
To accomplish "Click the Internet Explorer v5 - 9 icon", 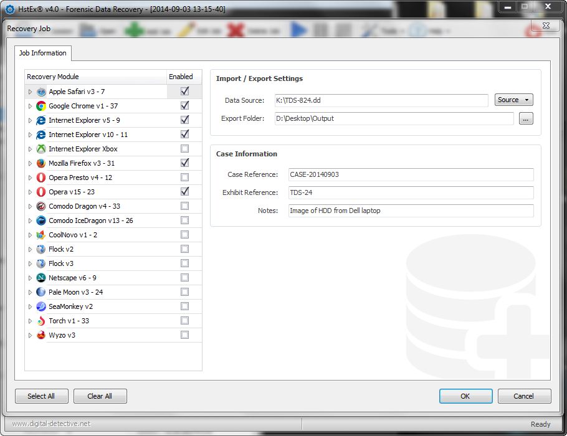I will point(41,120).
